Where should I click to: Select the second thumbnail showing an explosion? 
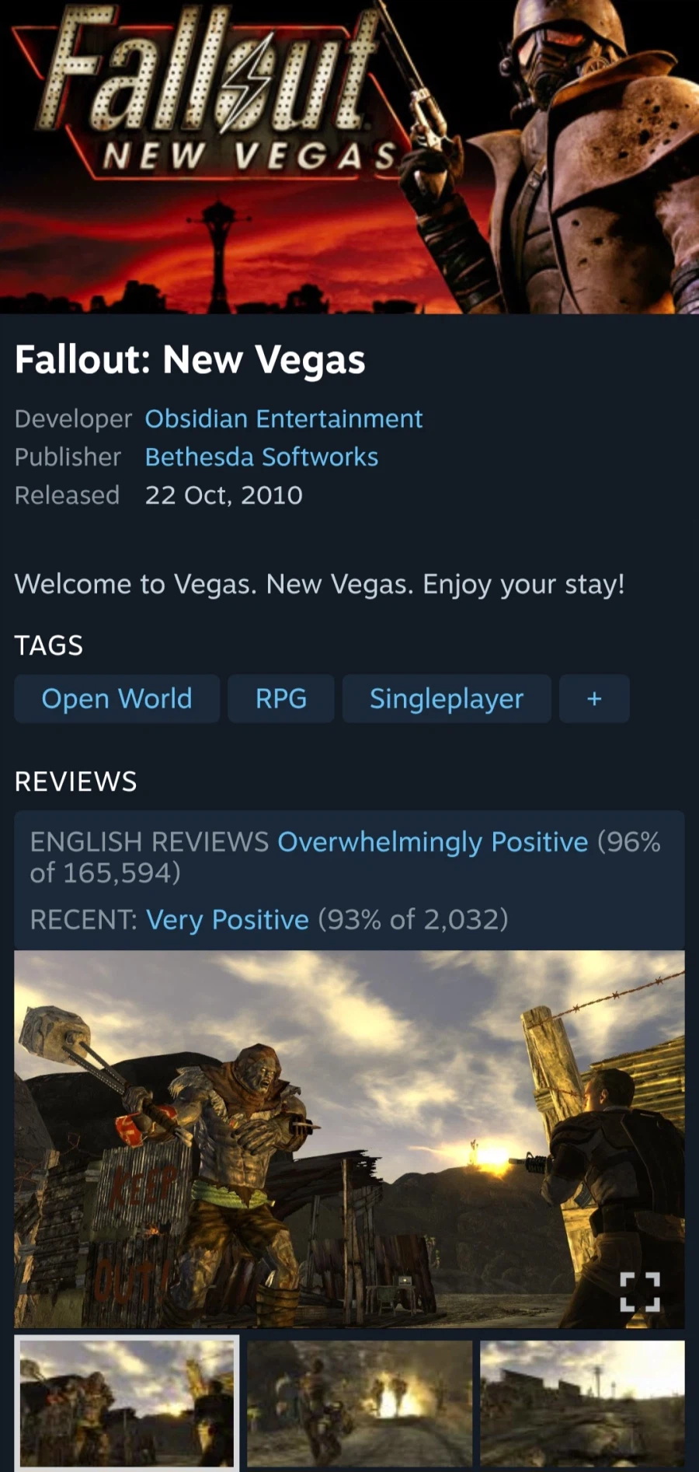pyautogui.click(x=360, y=1404)
